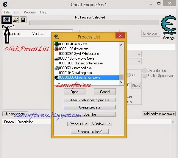Click the Process List button in the dialog
This screenshot has height=158, width=178.
pos(78,124)
